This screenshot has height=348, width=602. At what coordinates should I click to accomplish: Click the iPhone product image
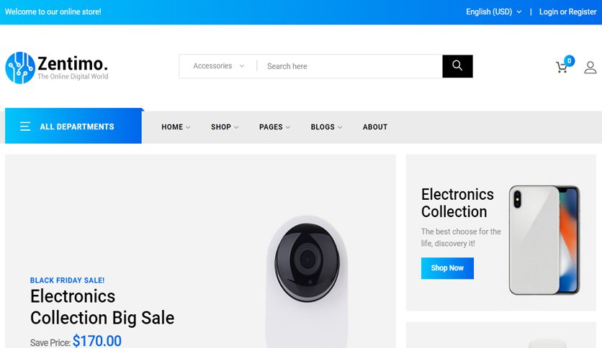click(544, 240)
